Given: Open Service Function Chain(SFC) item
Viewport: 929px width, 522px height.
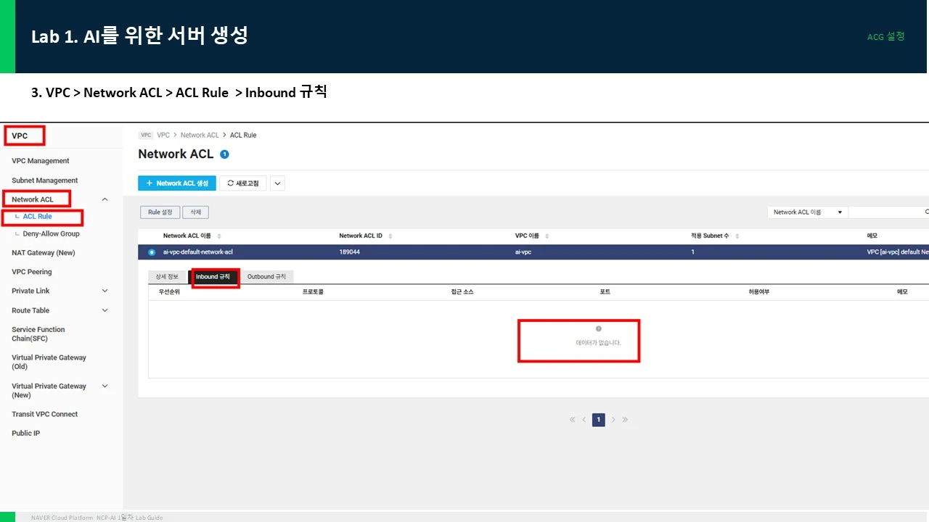Looking at the screenshot, I should tap(38, 334).
